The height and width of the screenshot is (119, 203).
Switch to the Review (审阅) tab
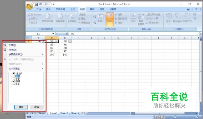[x=92, y=9]
